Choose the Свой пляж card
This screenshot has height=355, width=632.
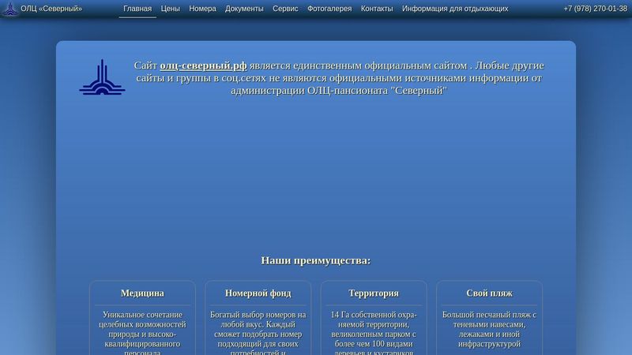click(489, 293)
